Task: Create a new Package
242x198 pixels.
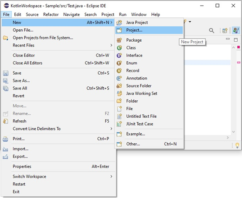Action: [x=149, y=40]
